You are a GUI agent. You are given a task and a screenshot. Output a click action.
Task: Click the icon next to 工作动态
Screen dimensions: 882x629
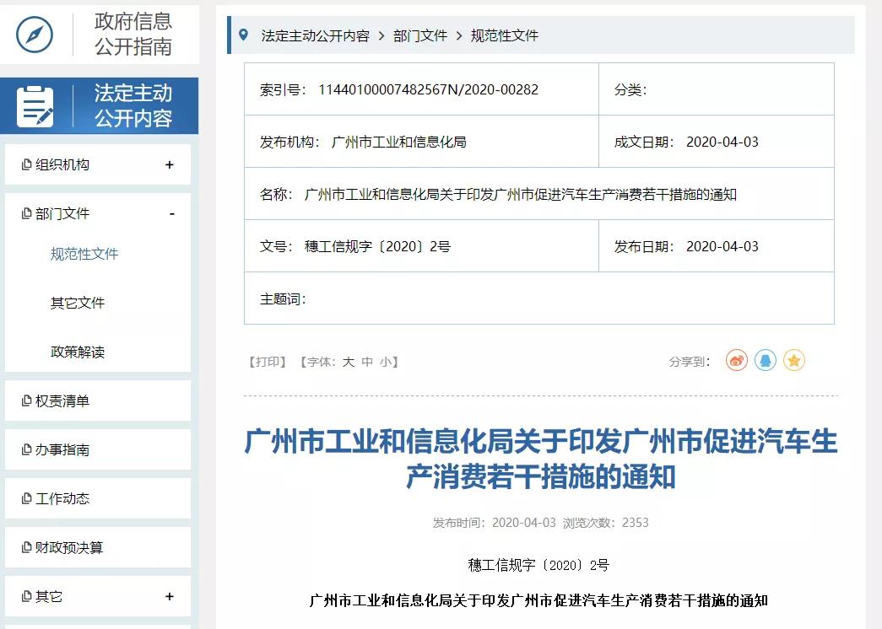pyautogui.click(x=25, y=498)
